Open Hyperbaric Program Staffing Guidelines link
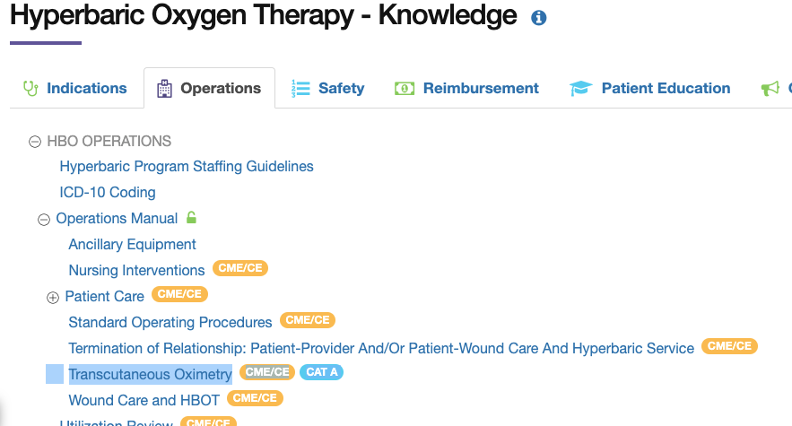The width and height of the screenshot is (792, 426). tap(187, 166)
